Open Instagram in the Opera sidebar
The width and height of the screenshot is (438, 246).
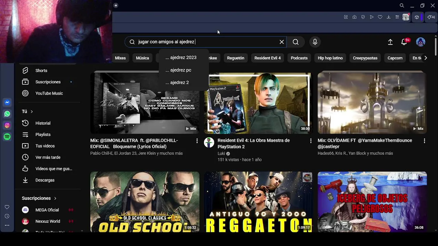(7, 125)
